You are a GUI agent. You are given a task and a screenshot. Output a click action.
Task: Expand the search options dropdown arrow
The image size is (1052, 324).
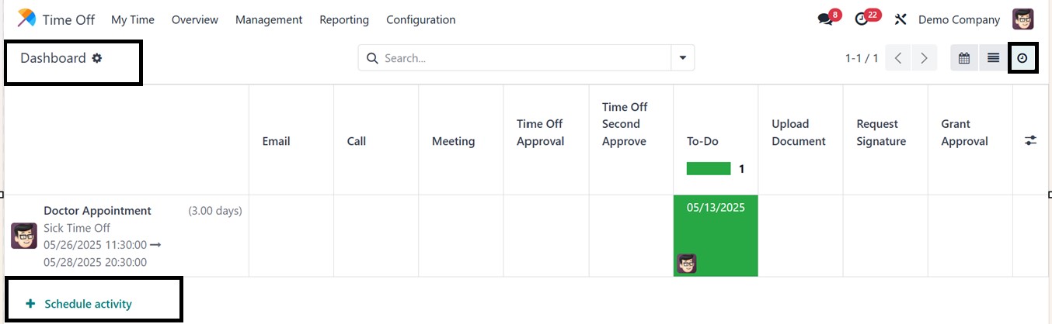683,58
